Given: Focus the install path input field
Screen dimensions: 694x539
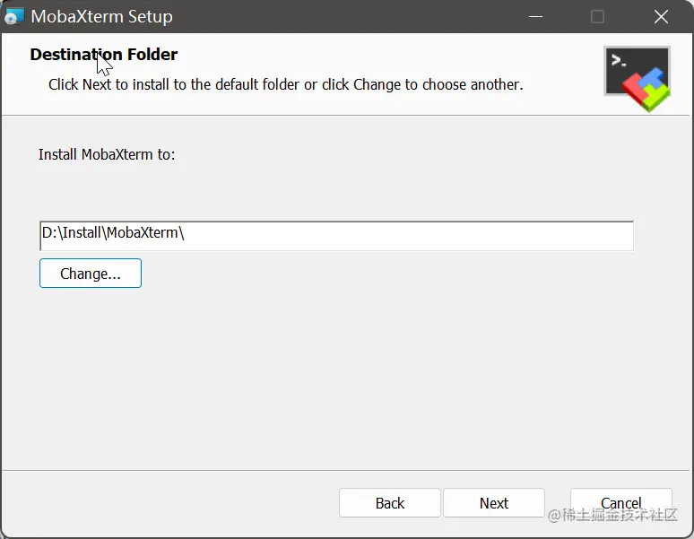Looking at the screenshot, I should pos(336,236).
